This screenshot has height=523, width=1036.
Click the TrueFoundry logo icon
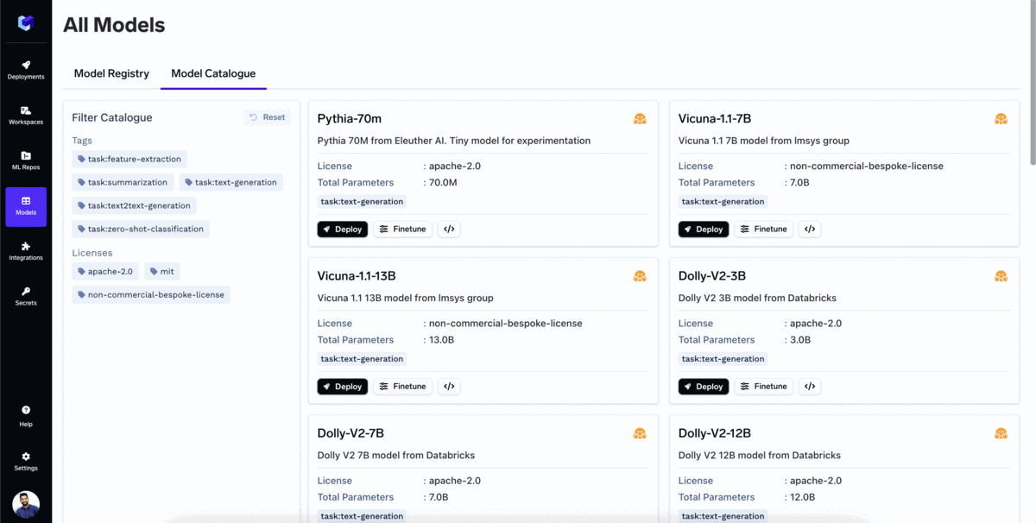pos(26,23)
